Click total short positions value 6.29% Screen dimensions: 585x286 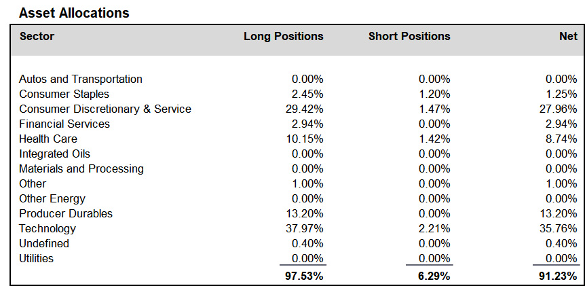tap(434, 276)
